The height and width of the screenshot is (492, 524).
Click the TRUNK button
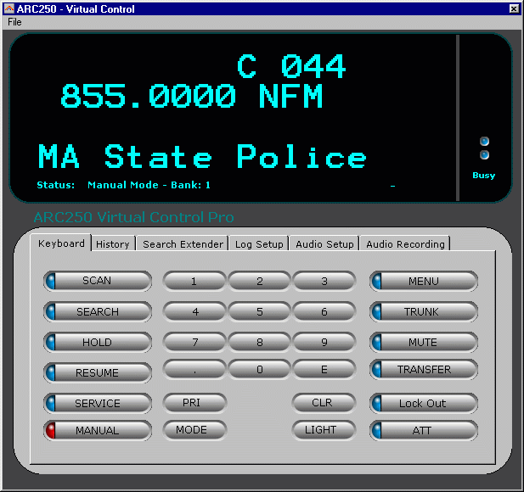click(424, 311)
